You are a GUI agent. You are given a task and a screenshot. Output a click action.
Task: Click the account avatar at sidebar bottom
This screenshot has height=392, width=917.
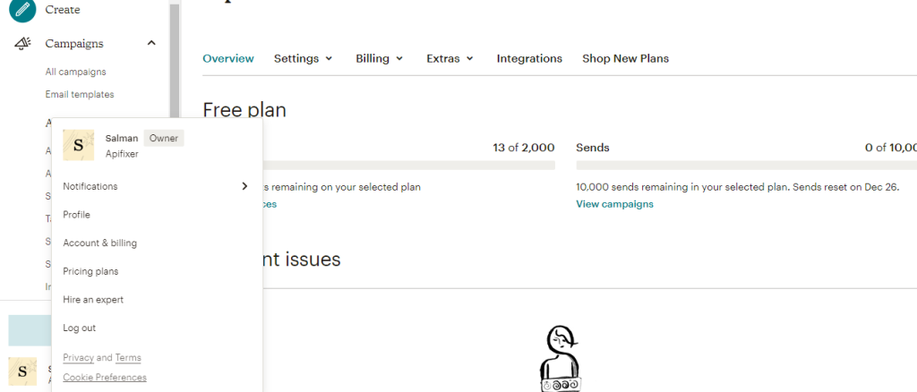point(22,371)
